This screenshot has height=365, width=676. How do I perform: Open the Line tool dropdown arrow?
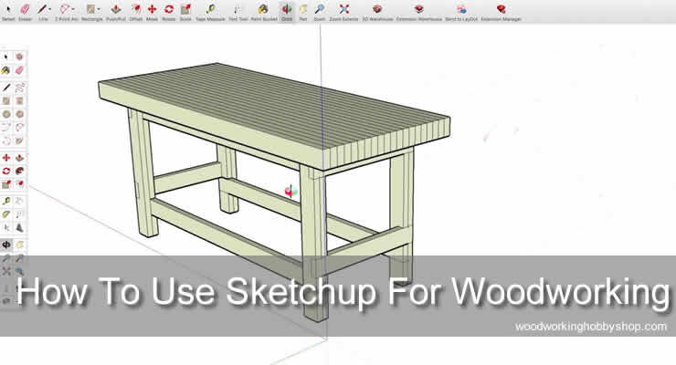click(x=50, y=9)
